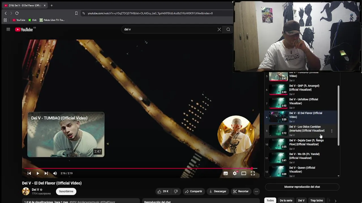Select the Trap latino chip
362x203 pixels.
pyautogui.click(x=316, y=200)
